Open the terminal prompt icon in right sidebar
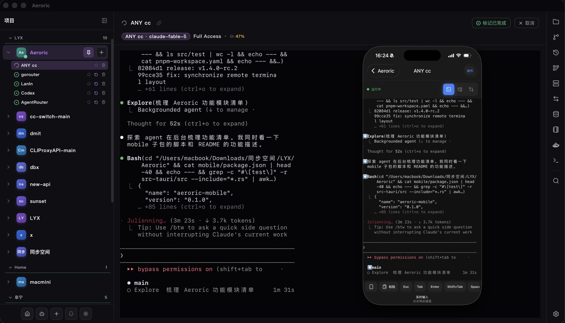The image size is (565, 323). (556, 160)
